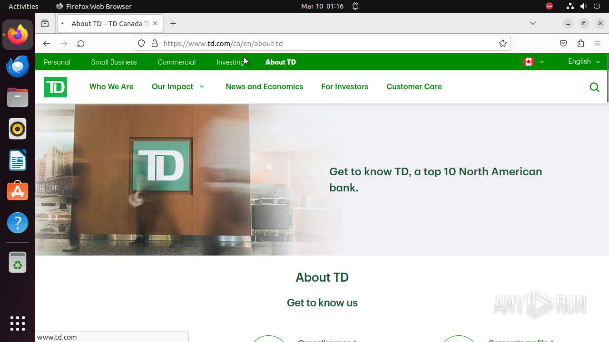Viewport: 609px width, 342px height.
Task: Select the Investing tab
Action: pyautogui.click(x=230, y=62)
